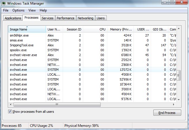
Task: Sort by GDI Objects column header
Action: tap(159, 29)
